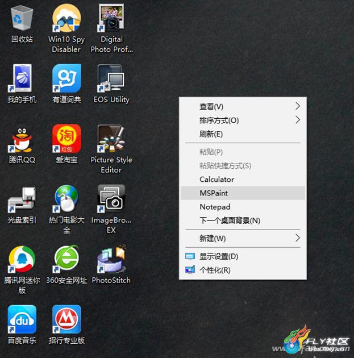Image resolution: width=354 pixels, height=358 pixels.
Task: Choose 新建(W) in the context menu
Action: point(243,238)
